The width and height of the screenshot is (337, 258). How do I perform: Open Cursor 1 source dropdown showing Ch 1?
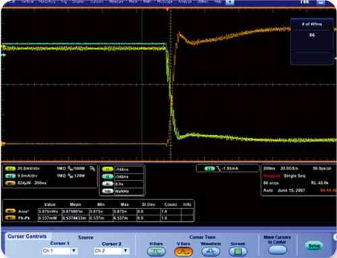pyautogui.click(x=59, y=251)
